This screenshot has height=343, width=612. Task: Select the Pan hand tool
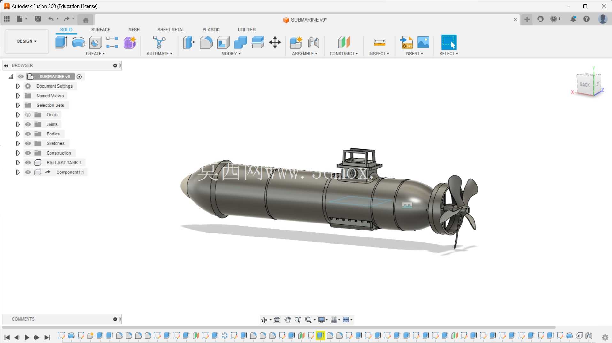[x=288, y=320]
